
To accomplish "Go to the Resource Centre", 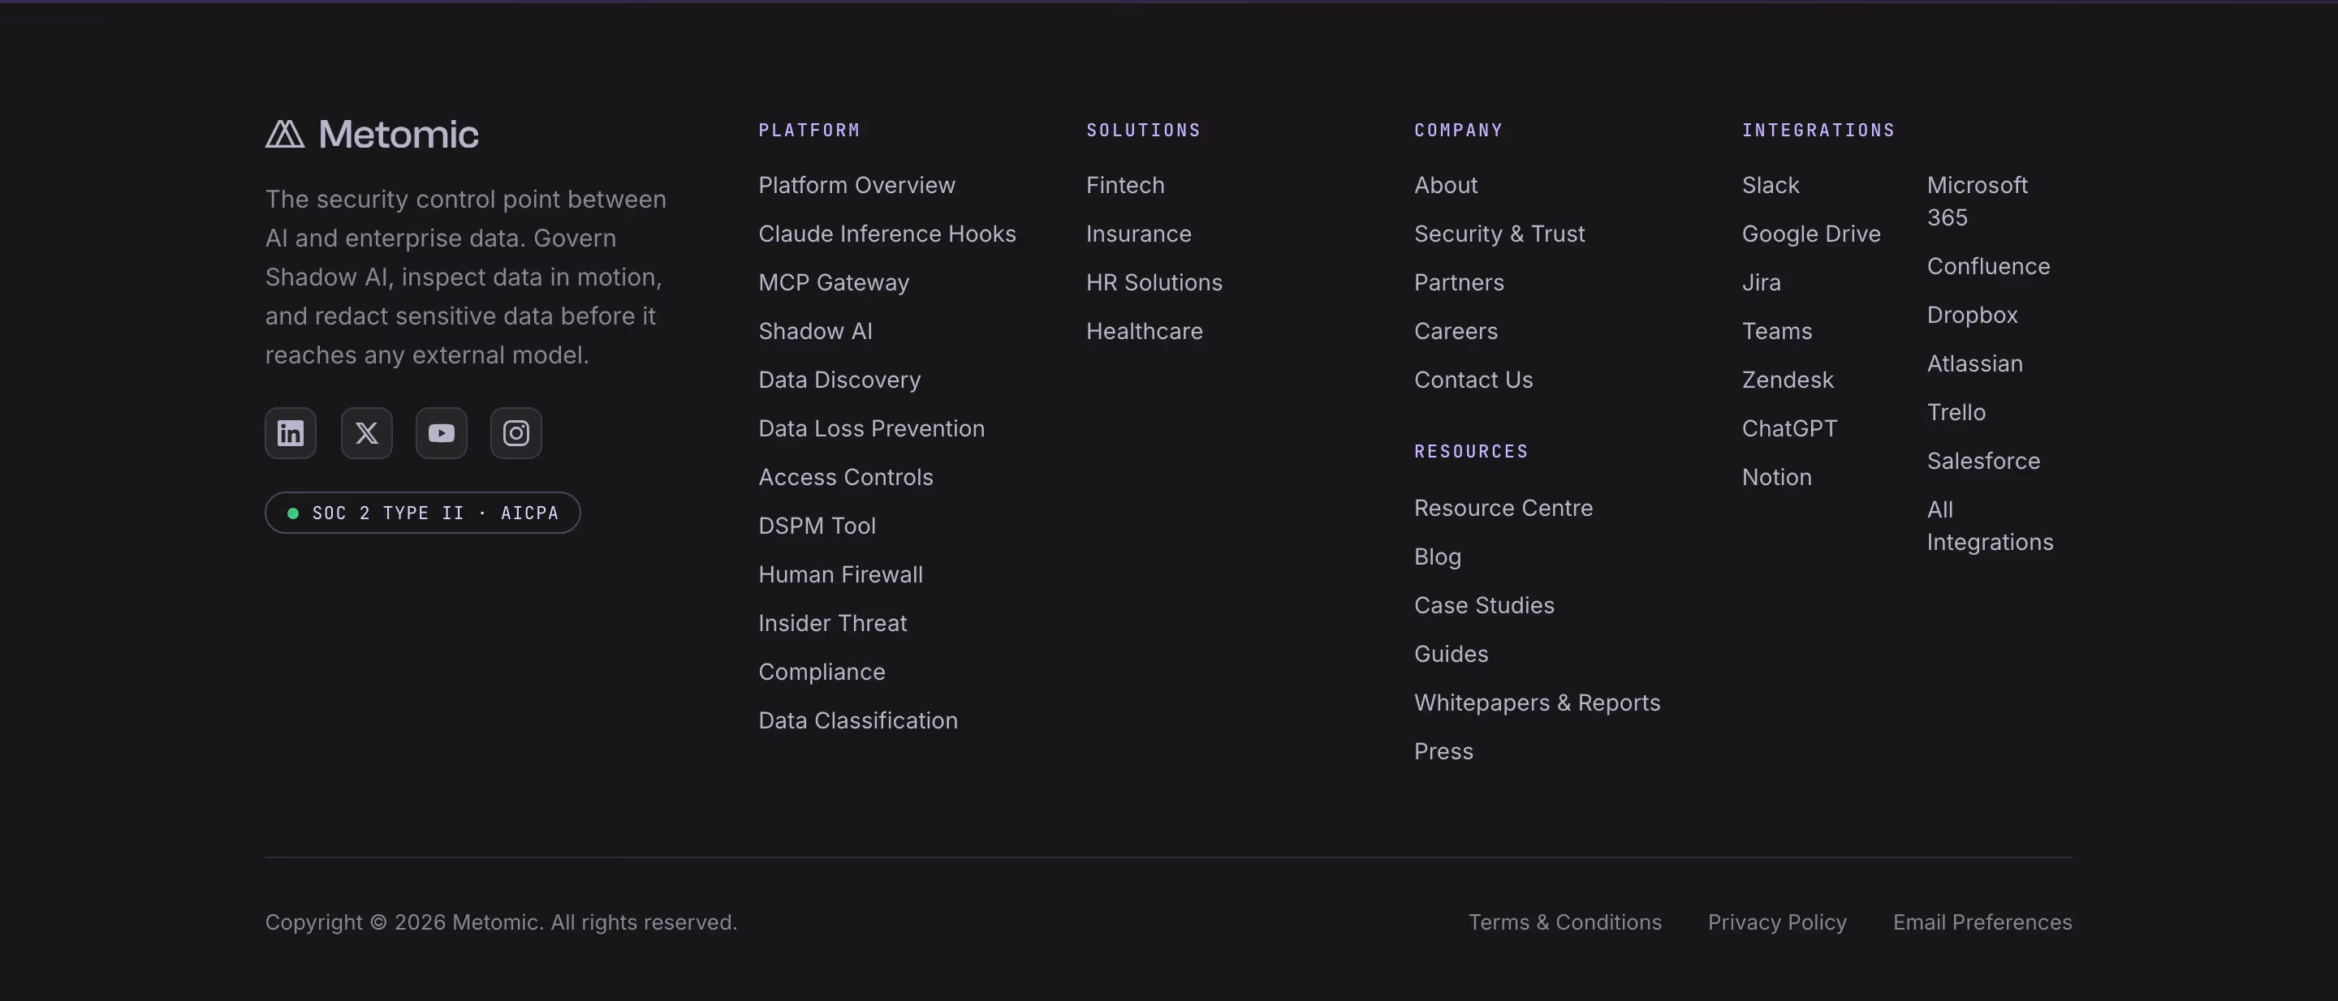I will click(x=1504, y=508).
